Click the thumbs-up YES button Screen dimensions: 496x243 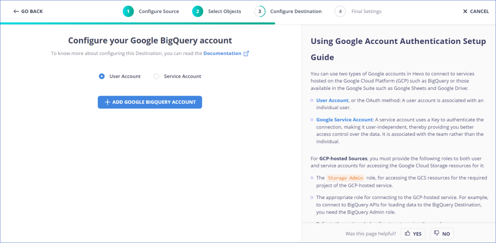[413, 234]
